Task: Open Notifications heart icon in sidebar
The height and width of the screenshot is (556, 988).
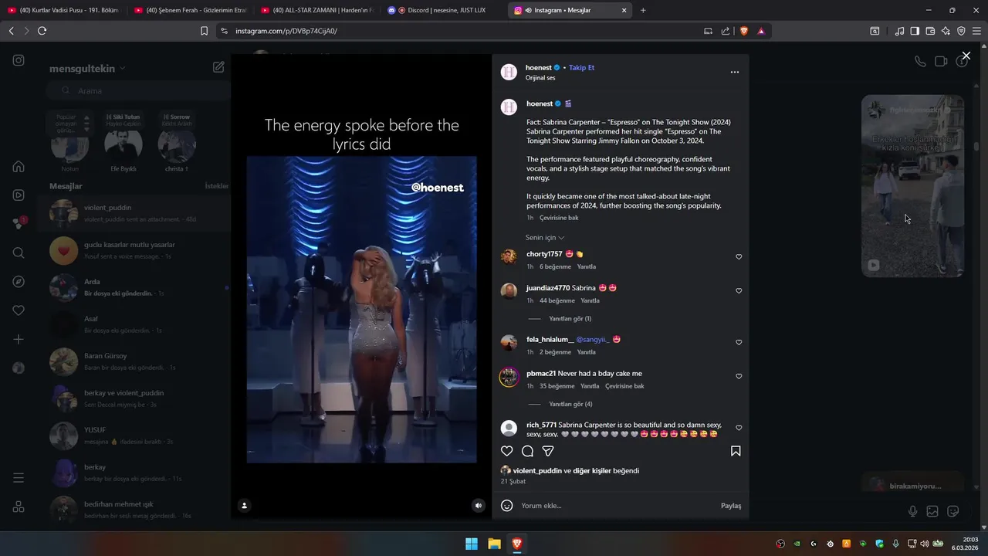Action: pyautogui.click(x=19, y=310)
